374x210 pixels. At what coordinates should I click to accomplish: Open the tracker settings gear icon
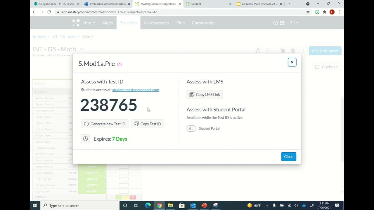293,51
